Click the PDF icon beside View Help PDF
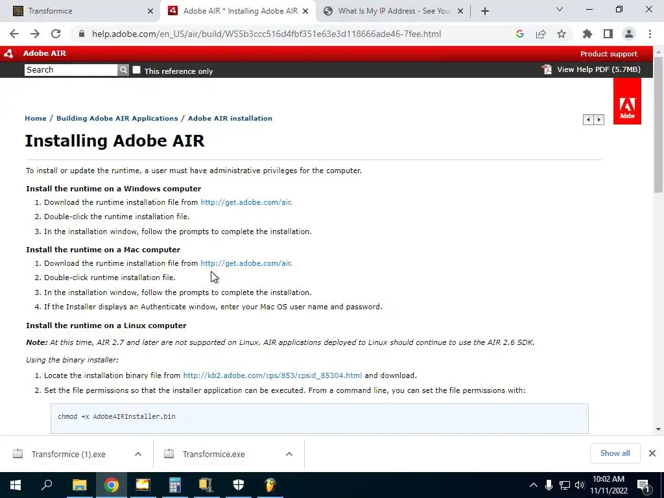Image resolution: width=664 pixels, height=498 pixels. [547, 69]
